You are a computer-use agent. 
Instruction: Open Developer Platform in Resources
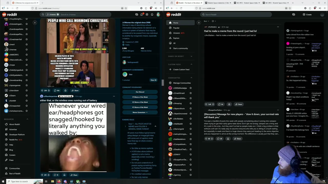17,134
